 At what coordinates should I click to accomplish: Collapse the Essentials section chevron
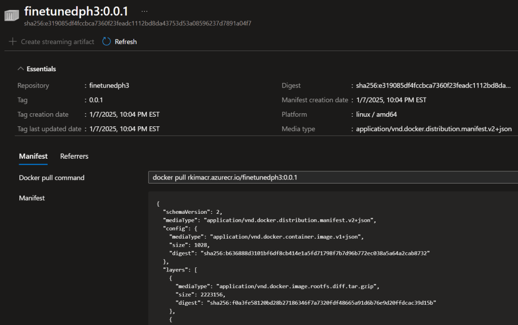pyautogui.click(x=21, y=69)
